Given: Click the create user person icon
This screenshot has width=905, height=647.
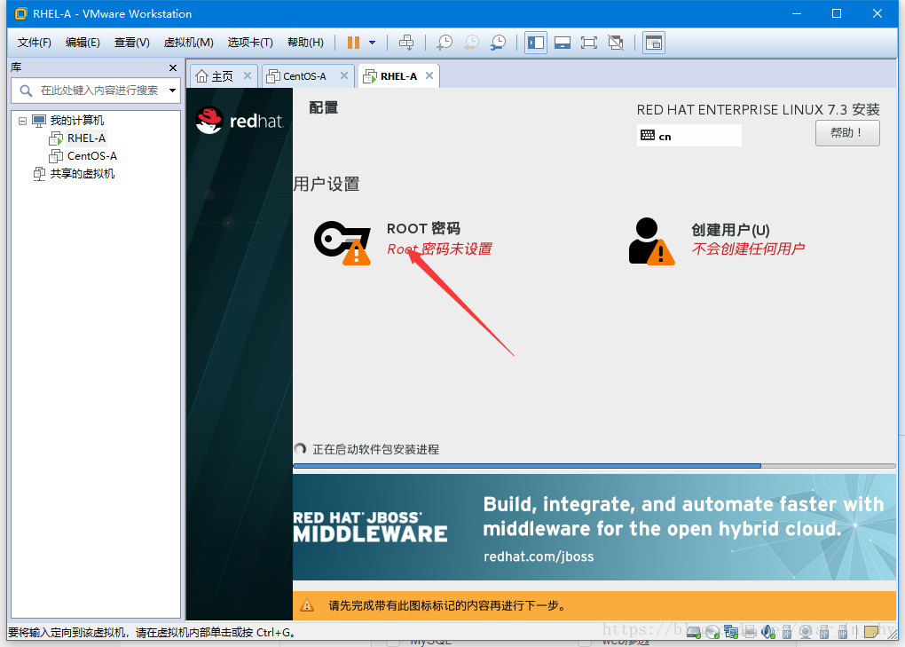Looking at the screenshot, I should point(651,241).
